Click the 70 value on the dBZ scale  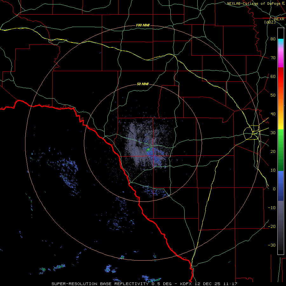pyautogui.click(x=273, y=58)
